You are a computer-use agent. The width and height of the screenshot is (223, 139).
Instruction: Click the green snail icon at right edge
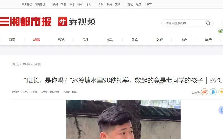tap(220, 31)
